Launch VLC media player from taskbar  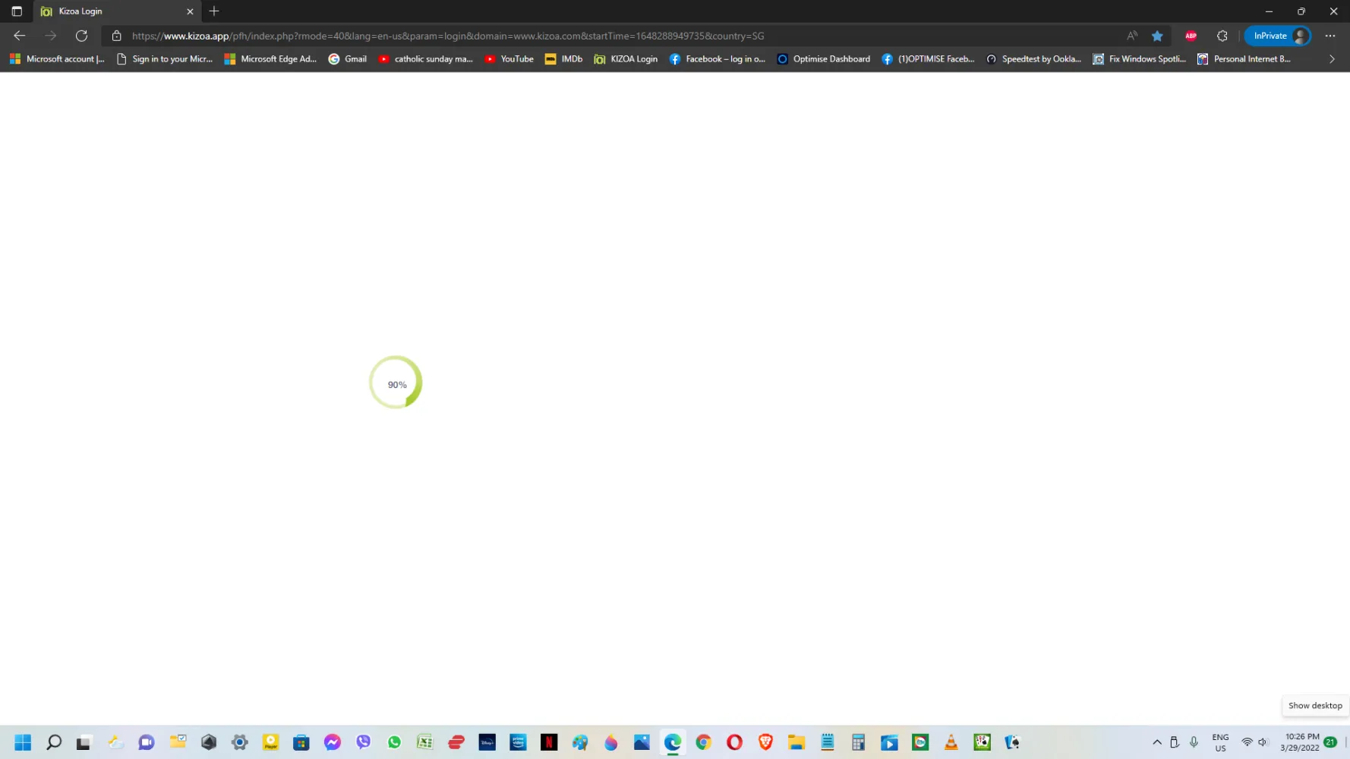click(x=951, y=742)
